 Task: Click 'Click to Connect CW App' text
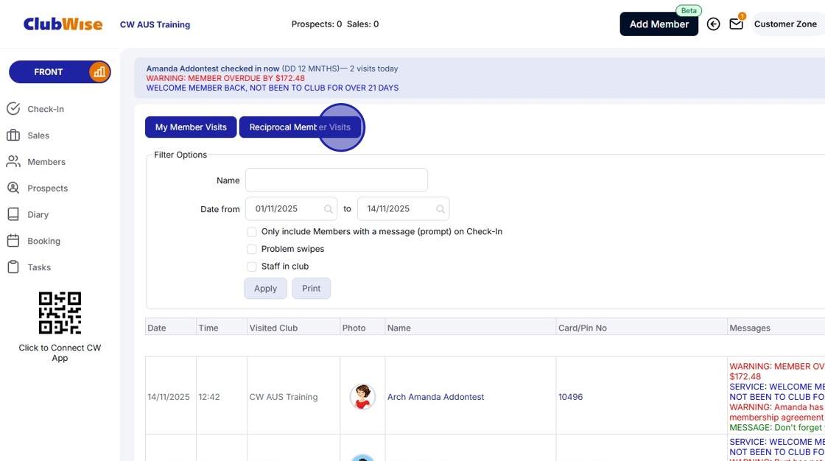pos(60,353)
